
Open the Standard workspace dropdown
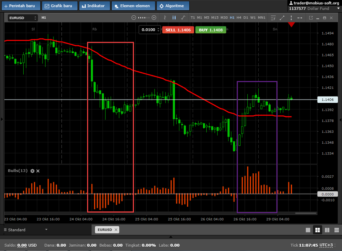pyautogui.click(x=26, y=230)
